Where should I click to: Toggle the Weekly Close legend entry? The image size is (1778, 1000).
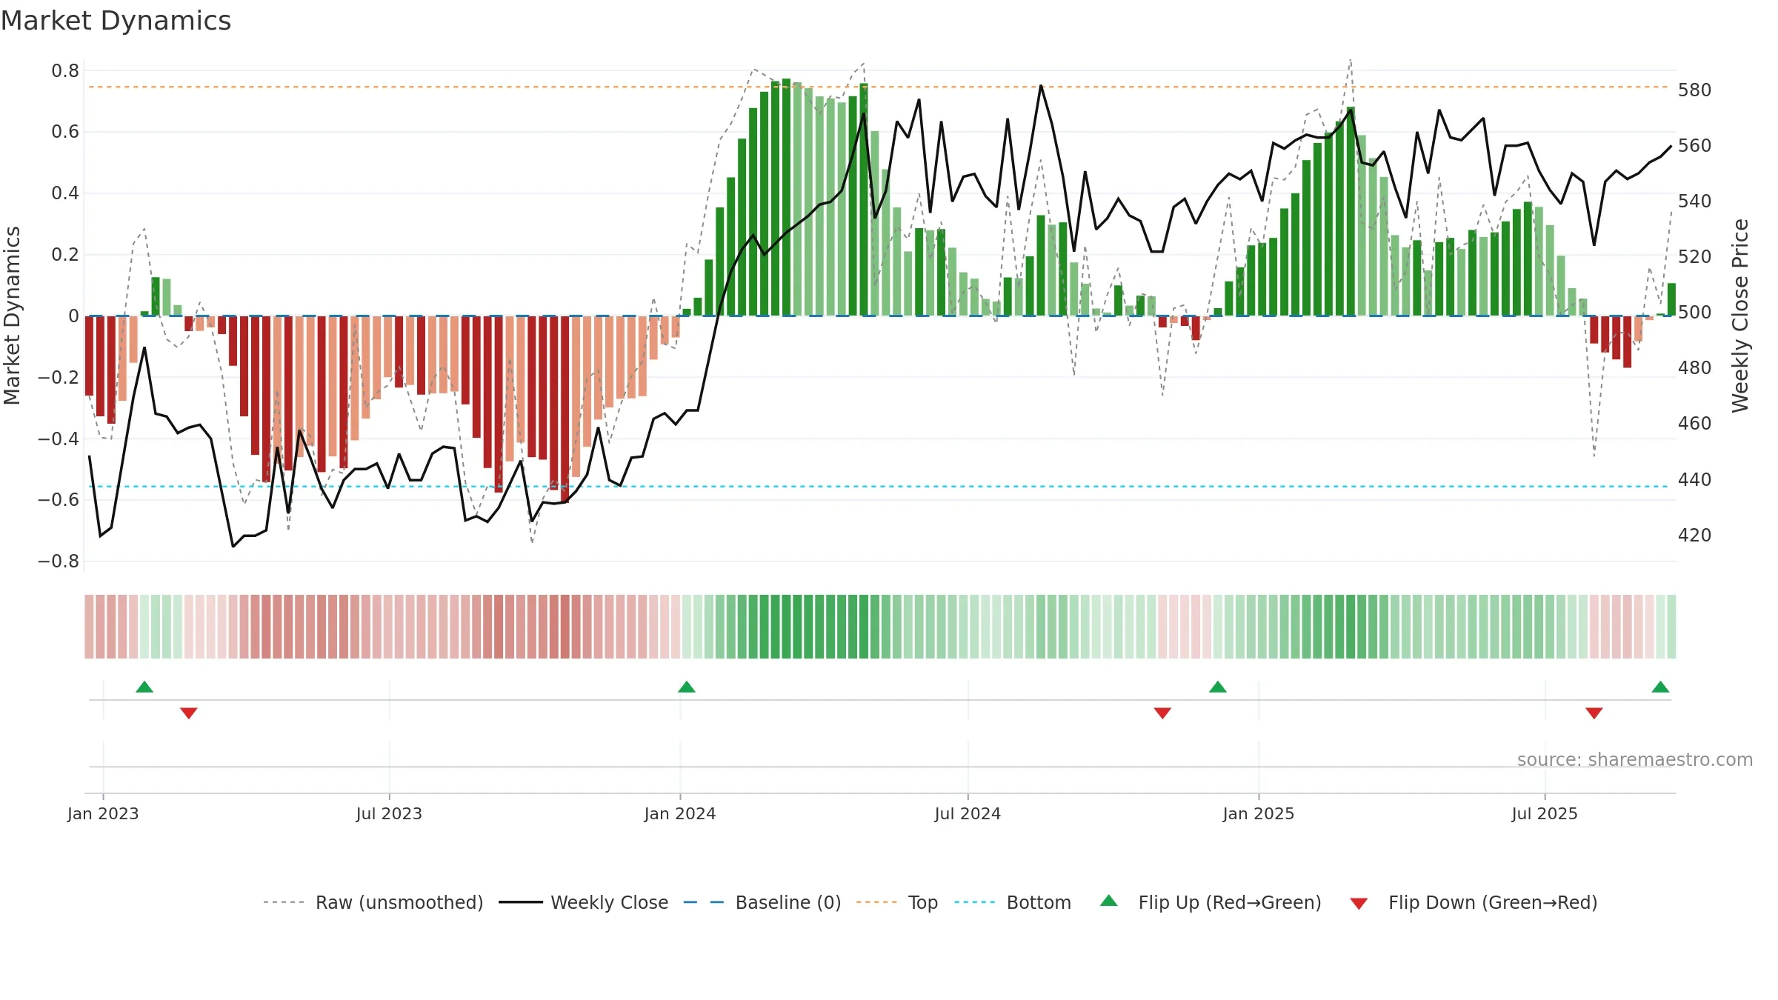[x=584, y=902]
